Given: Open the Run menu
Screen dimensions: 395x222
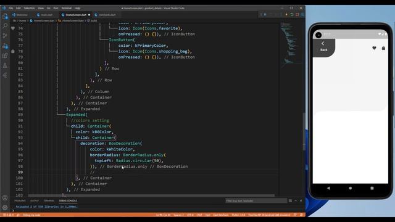Looking at the screenshot, I should pyautogui.click(x=56, y=8).
